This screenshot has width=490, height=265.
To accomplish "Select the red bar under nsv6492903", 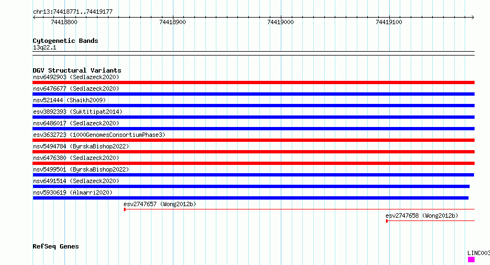I will [x=253, y=82].
